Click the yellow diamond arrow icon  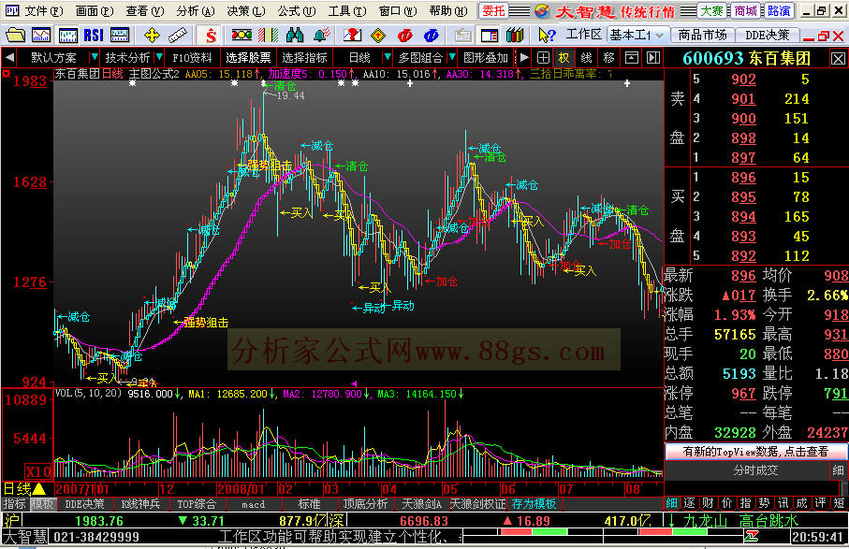[378, 36]
